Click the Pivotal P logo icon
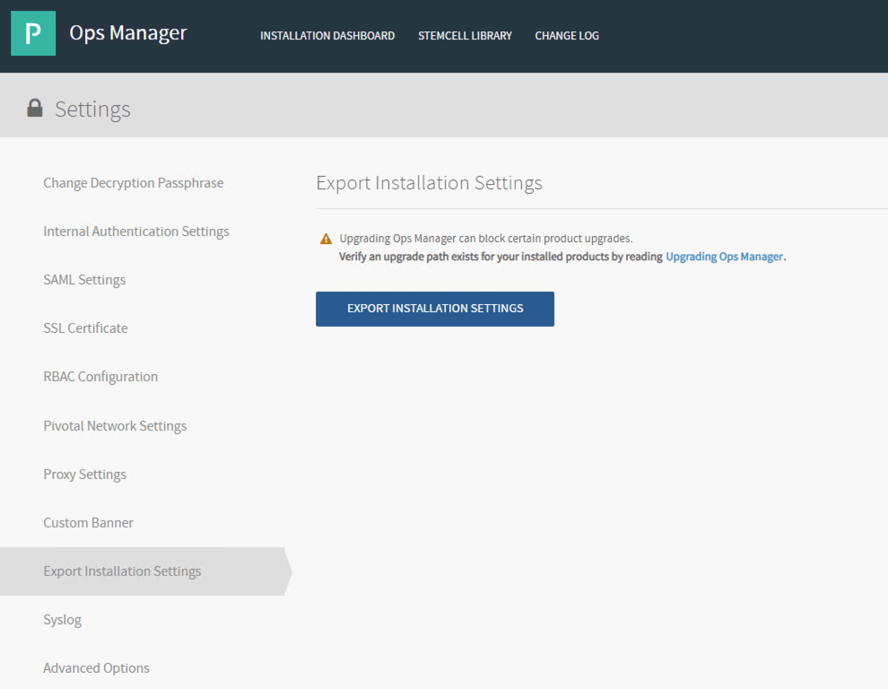This screenshot has height=689, width=888. pos(33,34)
